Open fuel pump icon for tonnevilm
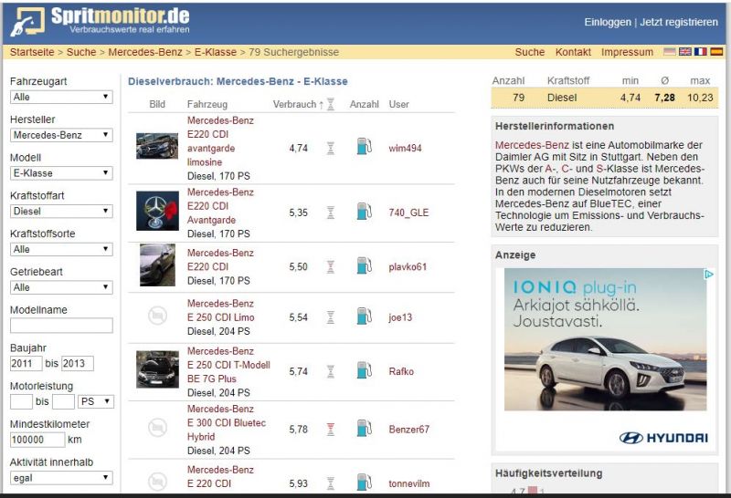The height and width of the screenshot is (498, 731). click(364, 482)
